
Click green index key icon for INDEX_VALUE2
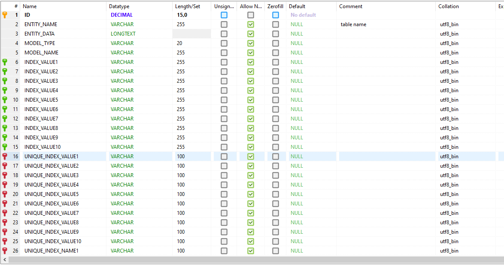point(5,71)
